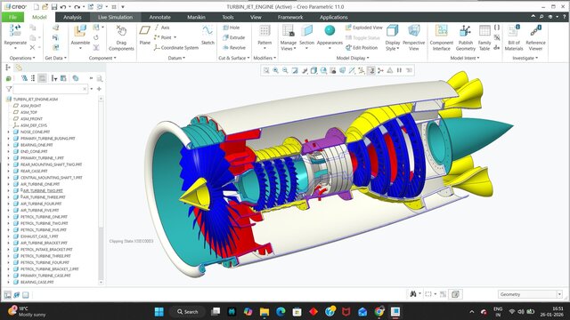This screenshot has height=320, width=570.
Task: Click the Section icon
Action: [x=306, y=31]
